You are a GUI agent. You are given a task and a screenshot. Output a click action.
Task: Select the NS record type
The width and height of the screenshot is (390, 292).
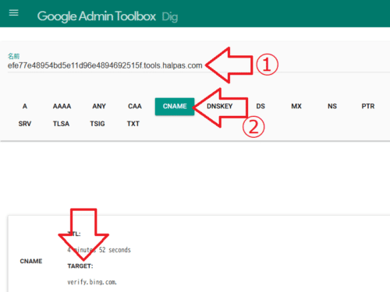[332, 106]
